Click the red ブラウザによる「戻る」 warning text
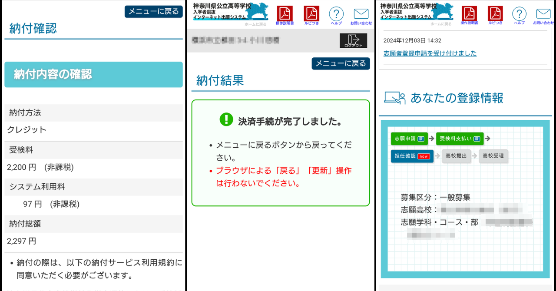Viewport: 556px width, 291px height. point(284,177)
